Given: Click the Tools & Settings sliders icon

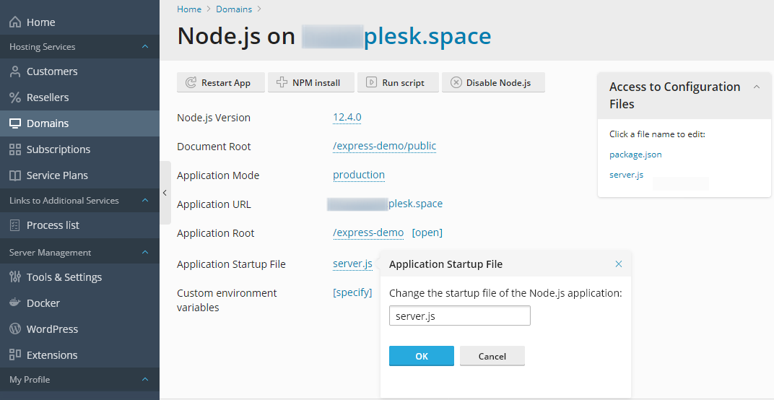Looking at the screenshot, I should [x=15, y=277].
